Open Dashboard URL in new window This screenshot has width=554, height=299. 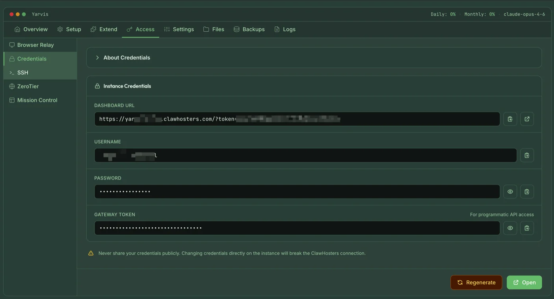tap(527, 119)
